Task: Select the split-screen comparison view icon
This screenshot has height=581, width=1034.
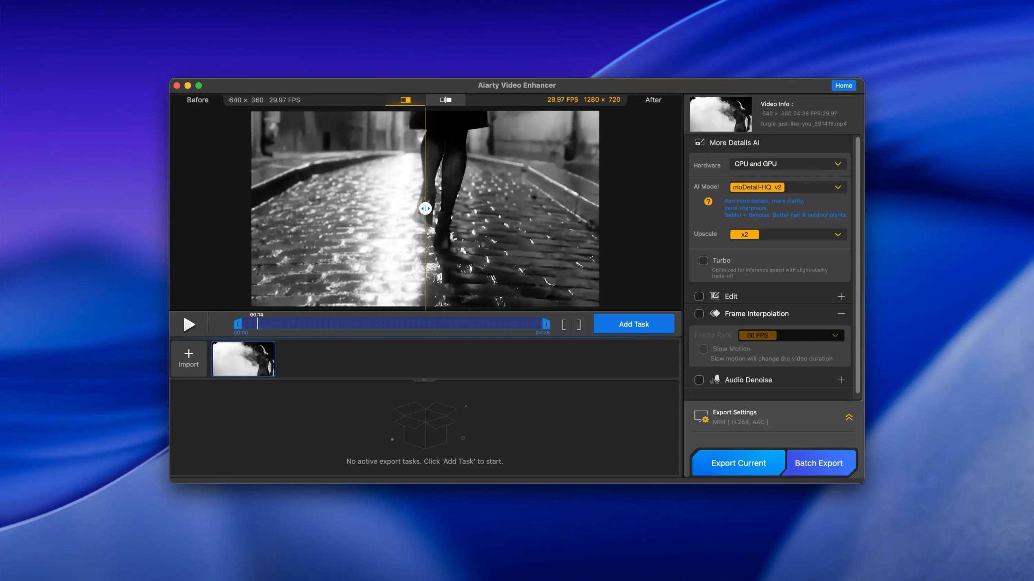Action: [406, 99]
